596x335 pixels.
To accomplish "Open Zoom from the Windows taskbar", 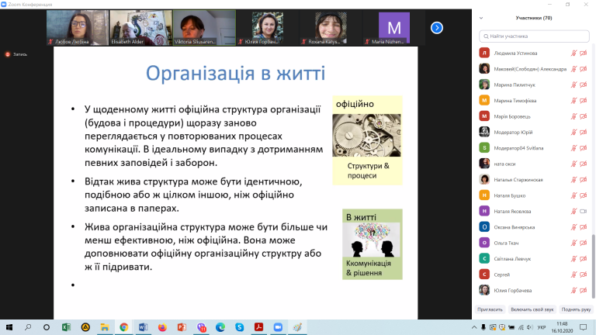I will (276, 327).
